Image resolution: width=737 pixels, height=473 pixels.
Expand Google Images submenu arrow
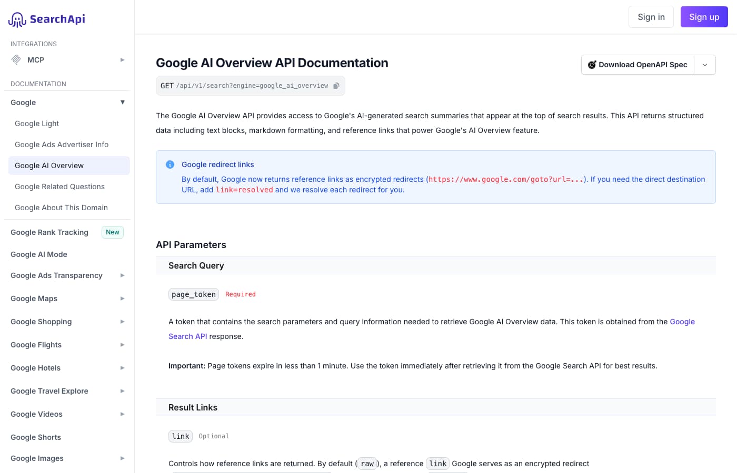pyautogui.click(x=122, y=458)
